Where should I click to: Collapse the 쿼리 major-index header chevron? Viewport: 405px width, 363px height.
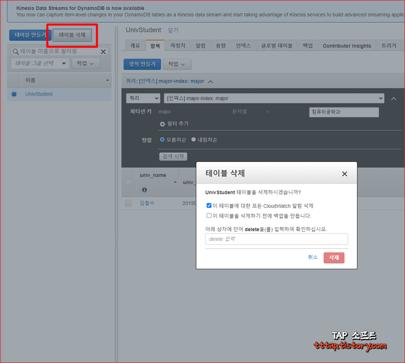pos(211,82)
